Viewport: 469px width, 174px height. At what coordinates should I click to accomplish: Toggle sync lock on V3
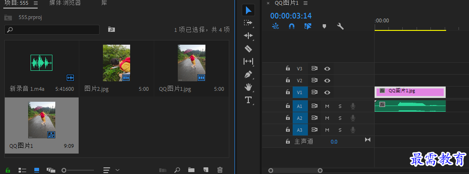pos(315,68)
